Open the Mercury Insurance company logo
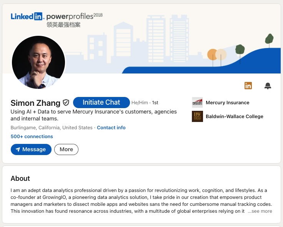Image resolution: width=283 pixels, height=227 pixels. click(197, 102)
